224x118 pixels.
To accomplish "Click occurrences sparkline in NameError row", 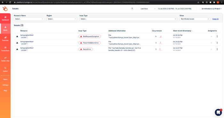I will (161, 49).
